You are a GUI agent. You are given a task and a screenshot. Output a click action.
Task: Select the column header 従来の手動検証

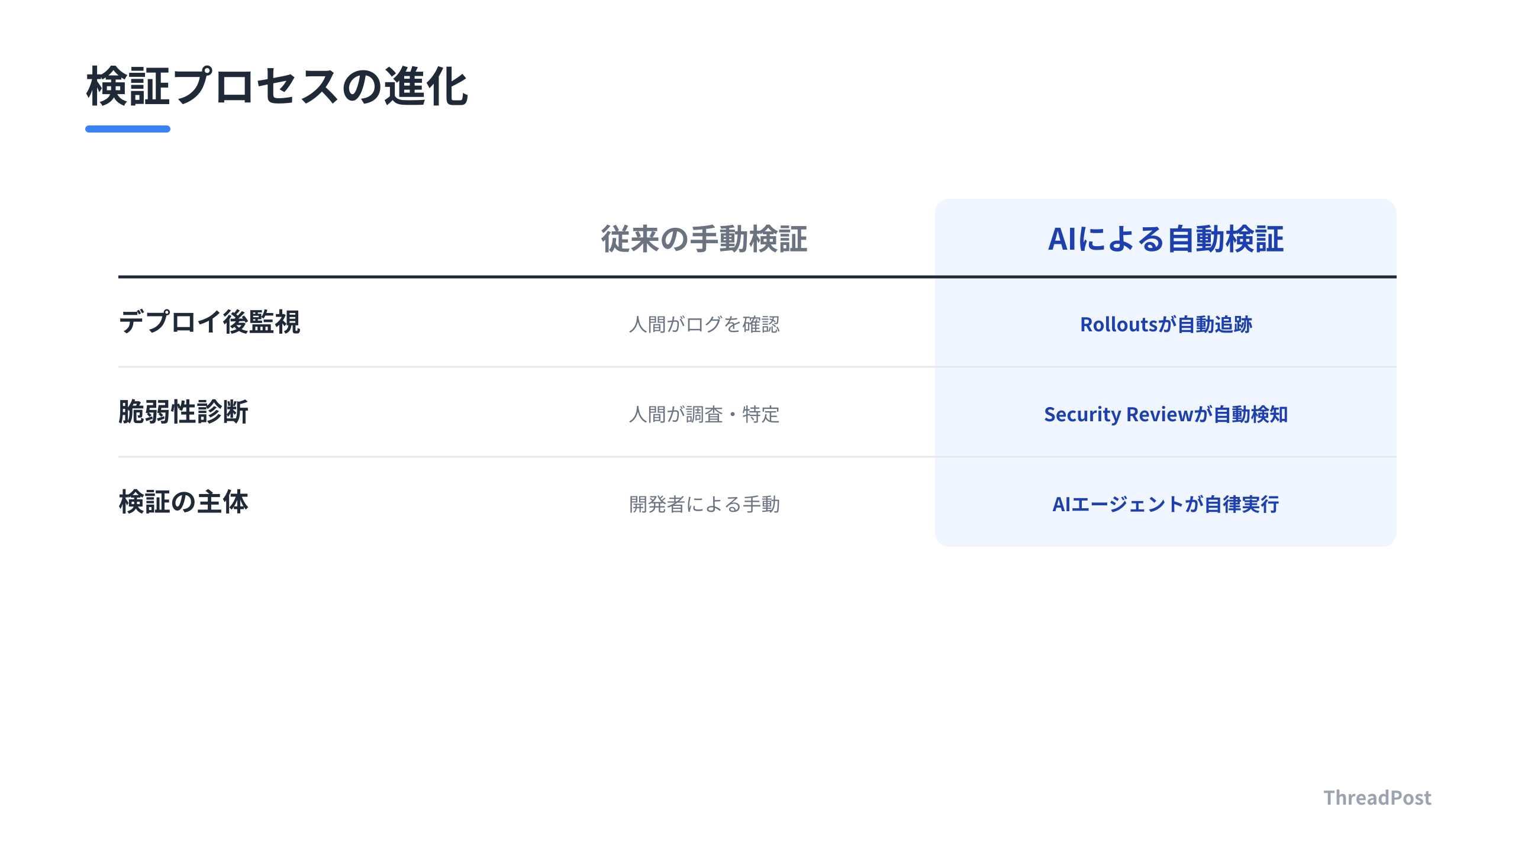[x=704, y=239]
